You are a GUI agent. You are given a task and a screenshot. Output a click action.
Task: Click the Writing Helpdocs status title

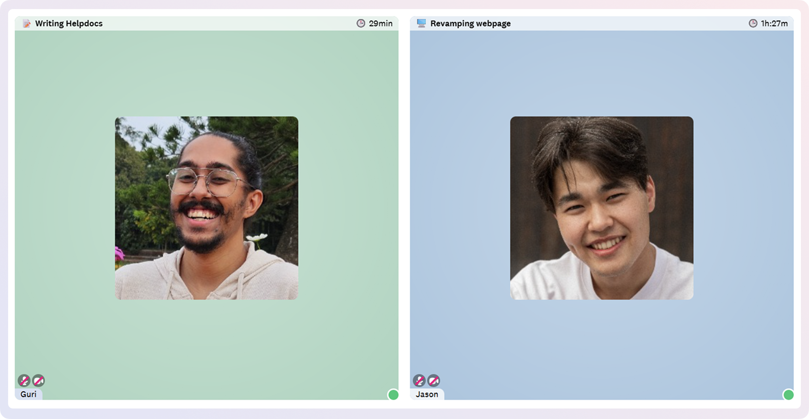pos(69,23)
